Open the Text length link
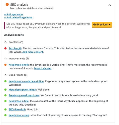The image size is (119, 125). (15, 48)
